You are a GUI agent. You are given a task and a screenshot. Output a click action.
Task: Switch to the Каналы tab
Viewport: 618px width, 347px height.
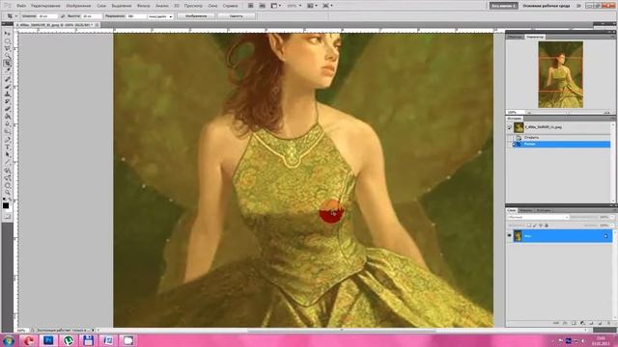(x=526, y=210)
